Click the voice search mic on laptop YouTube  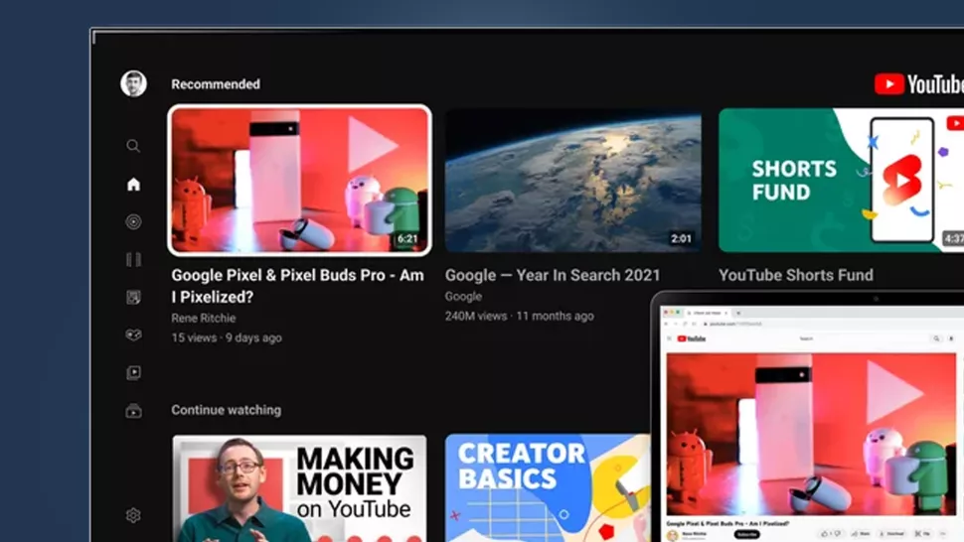(x=951, y=339)
